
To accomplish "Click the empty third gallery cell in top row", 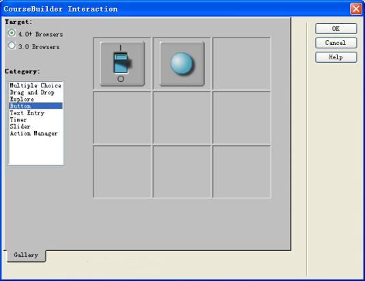I will tap(242, 63).
